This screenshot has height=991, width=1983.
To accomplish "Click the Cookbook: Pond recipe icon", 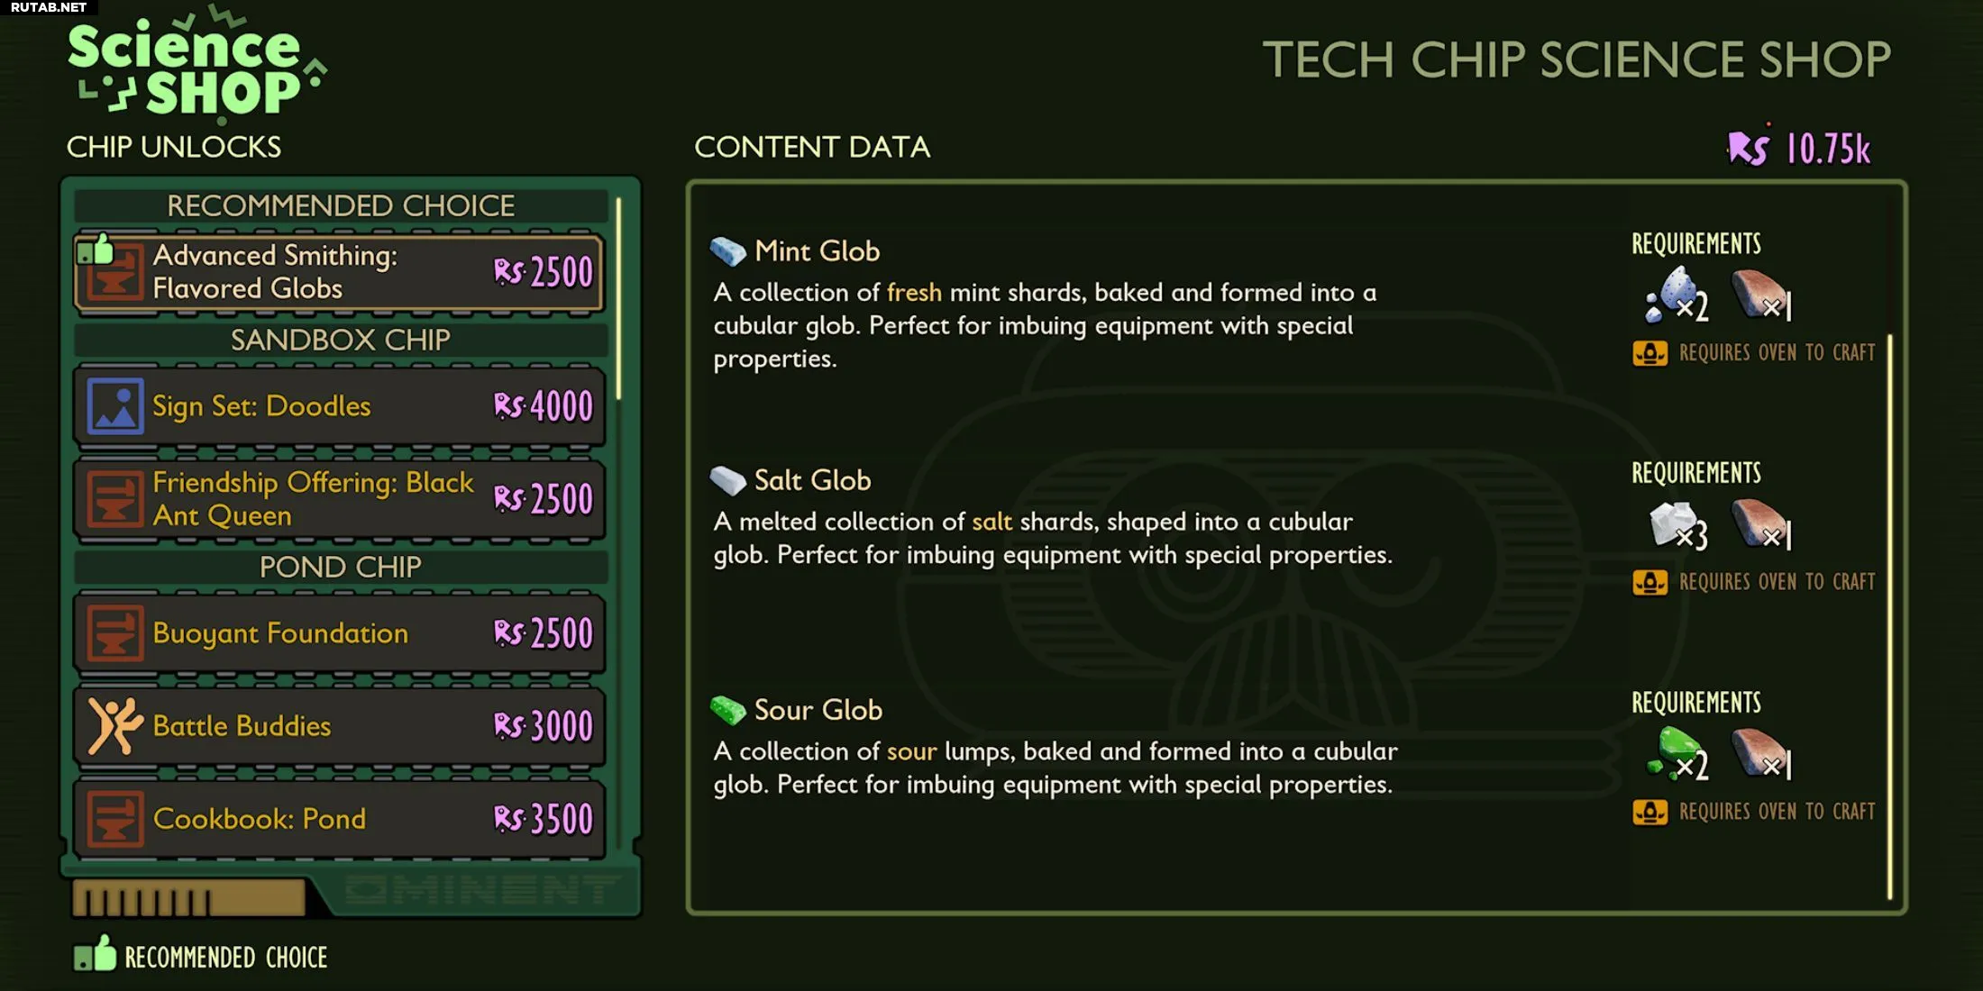I will click(114, 819).
